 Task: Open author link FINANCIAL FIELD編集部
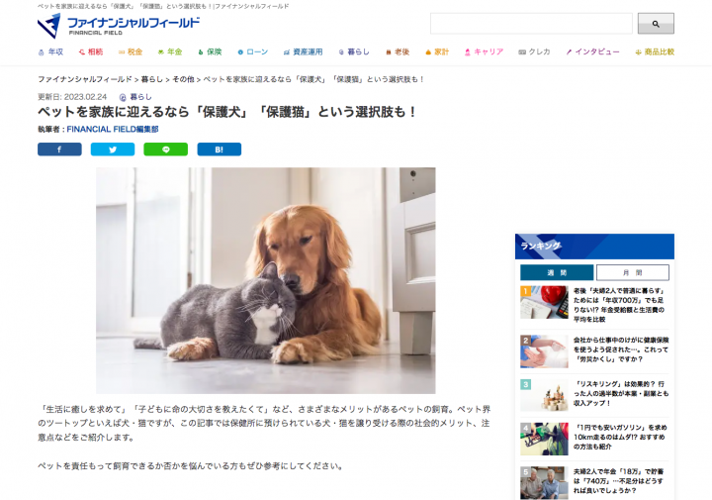113,130
